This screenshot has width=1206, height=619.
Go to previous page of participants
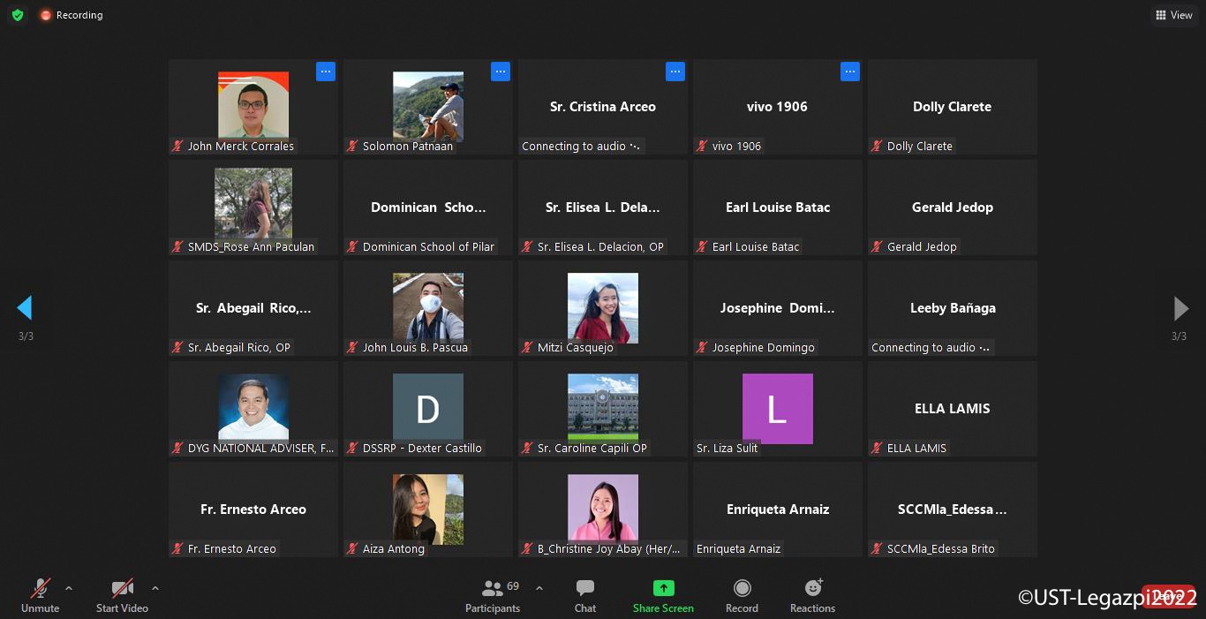coord(25,308)
